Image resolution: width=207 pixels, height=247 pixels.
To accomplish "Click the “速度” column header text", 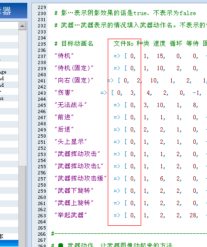I will coord(159,44).
